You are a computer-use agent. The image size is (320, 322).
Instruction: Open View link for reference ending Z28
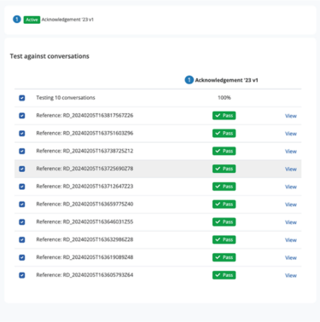click(291, 240)
